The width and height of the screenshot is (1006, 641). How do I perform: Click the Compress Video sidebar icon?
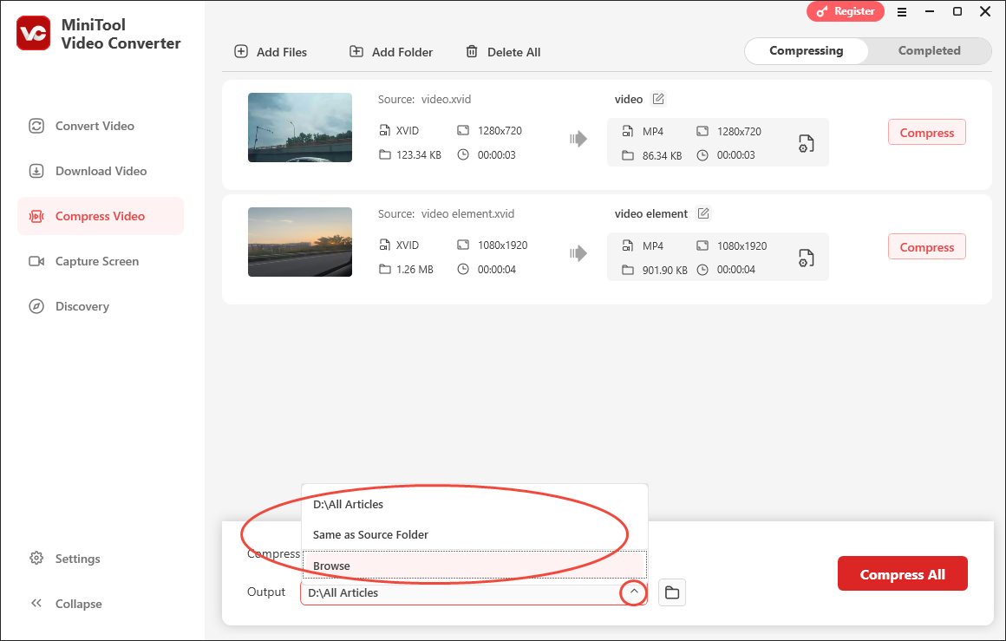pos(36,216)
